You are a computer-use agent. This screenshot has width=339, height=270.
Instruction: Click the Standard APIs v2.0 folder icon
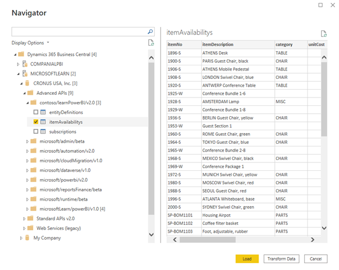[30, 218]
